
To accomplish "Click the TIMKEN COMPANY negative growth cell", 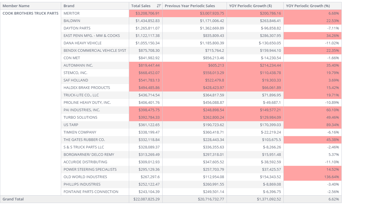I will click(333, 132).
